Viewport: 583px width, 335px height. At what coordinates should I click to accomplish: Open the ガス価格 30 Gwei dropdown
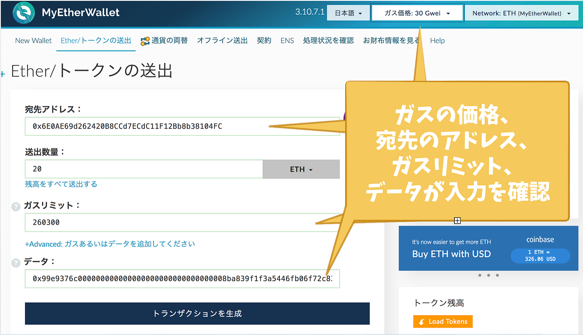tap(417, 13)
